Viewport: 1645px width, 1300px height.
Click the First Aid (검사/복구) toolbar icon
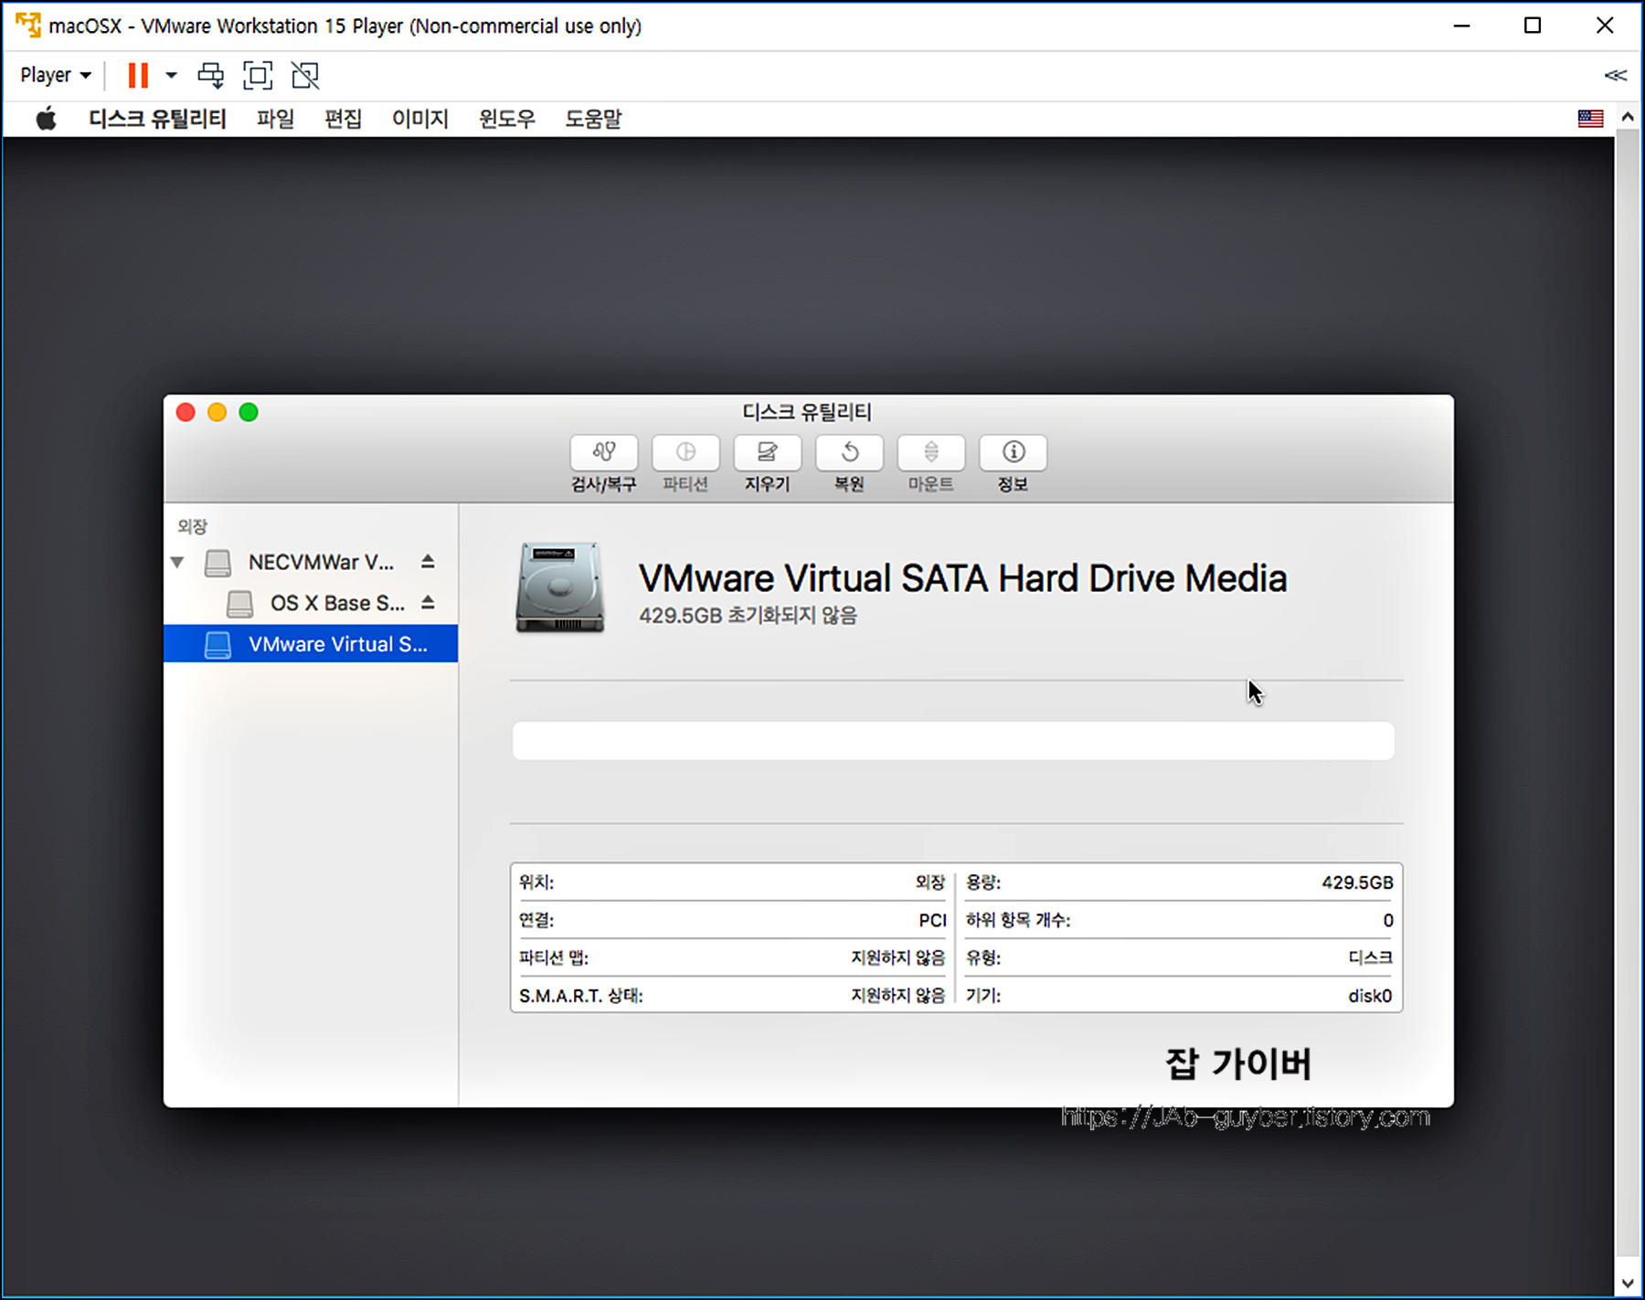tap(603, 452)
